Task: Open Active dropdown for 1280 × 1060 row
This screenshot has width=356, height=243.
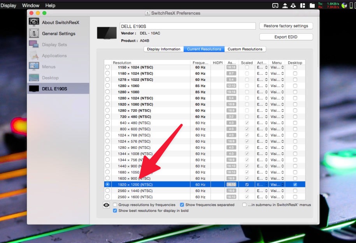Action: [x=261, y=86]
